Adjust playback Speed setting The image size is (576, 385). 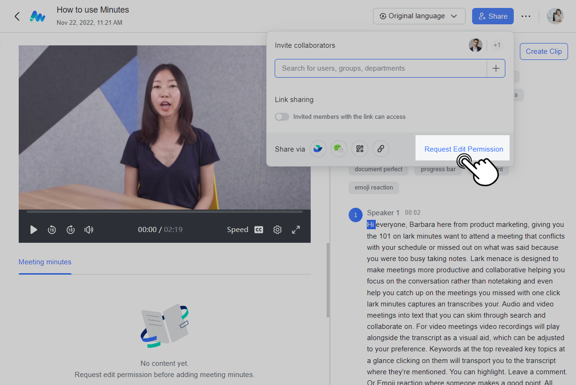pyautogui.click(x=237, y=230)
